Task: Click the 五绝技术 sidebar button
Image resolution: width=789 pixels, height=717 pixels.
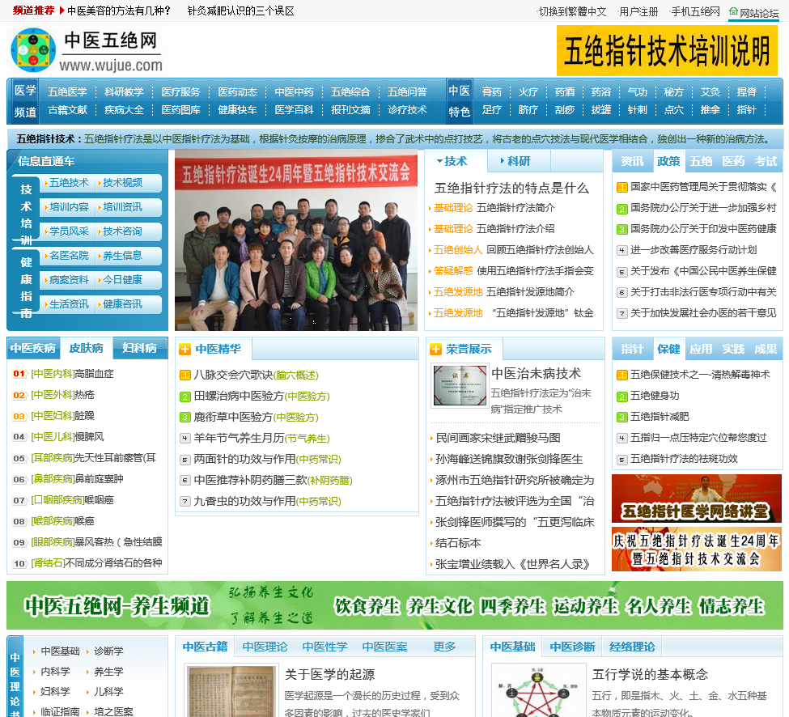Action: [x=69, y=183]
